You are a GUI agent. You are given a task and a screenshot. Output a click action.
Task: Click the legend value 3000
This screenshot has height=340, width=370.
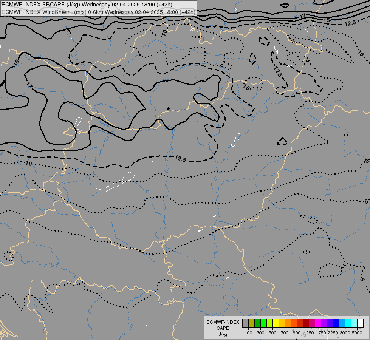[345, 333]
